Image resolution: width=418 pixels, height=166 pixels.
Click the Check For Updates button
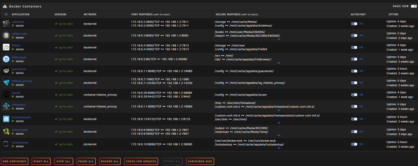[141, 161]
